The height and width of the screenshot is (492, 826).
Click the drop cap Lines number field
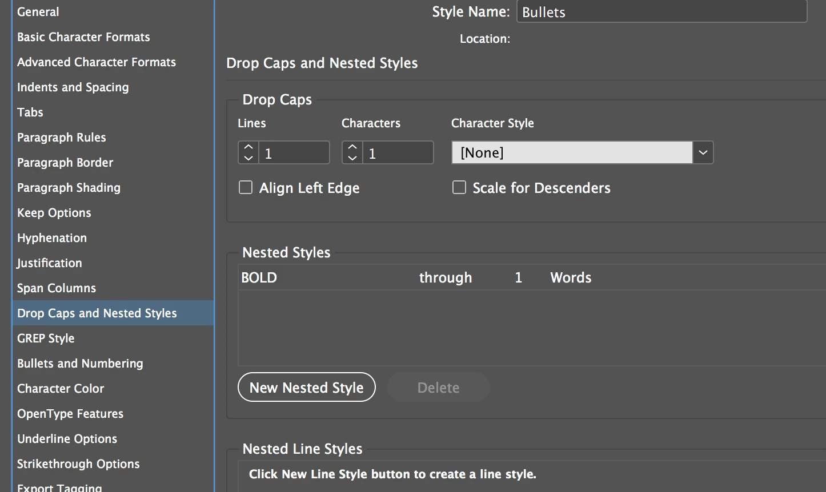pyautogui.click(x=294, y=153)
